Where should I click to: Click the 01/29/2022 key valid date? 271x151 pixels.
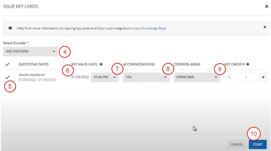[x=80, y=77]
